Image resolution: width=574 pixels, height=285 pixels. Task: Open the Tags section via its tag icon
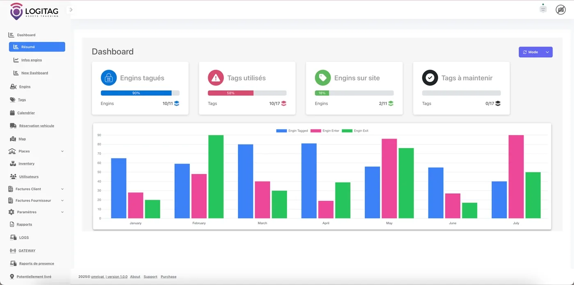[12, 99]
